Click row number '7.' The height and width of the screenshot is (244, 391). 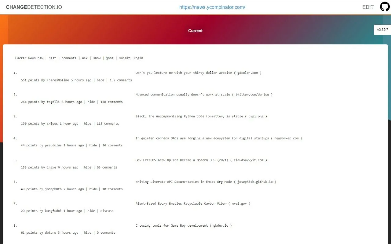click(x=15, y=203)
